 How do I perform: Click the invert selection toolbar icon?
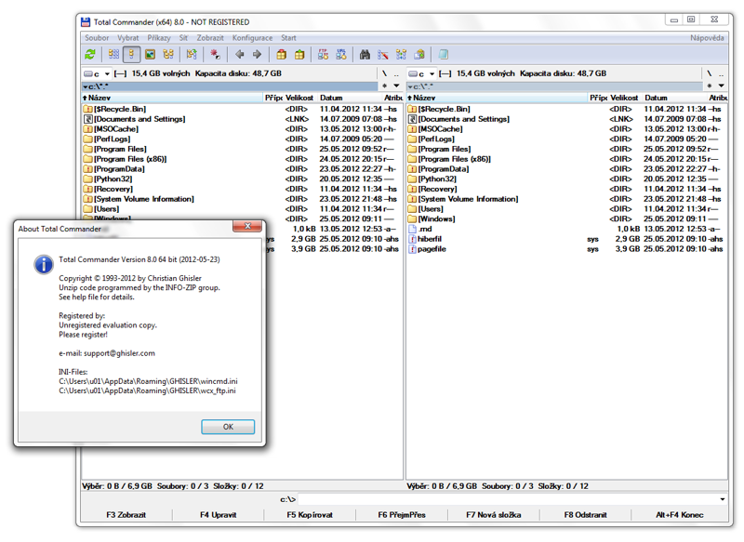(192, 55)
